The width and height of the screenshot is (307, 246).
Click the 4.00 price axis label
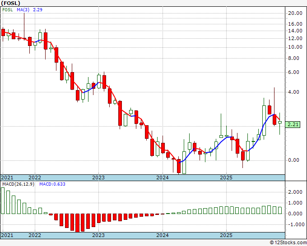coord(294,92)
